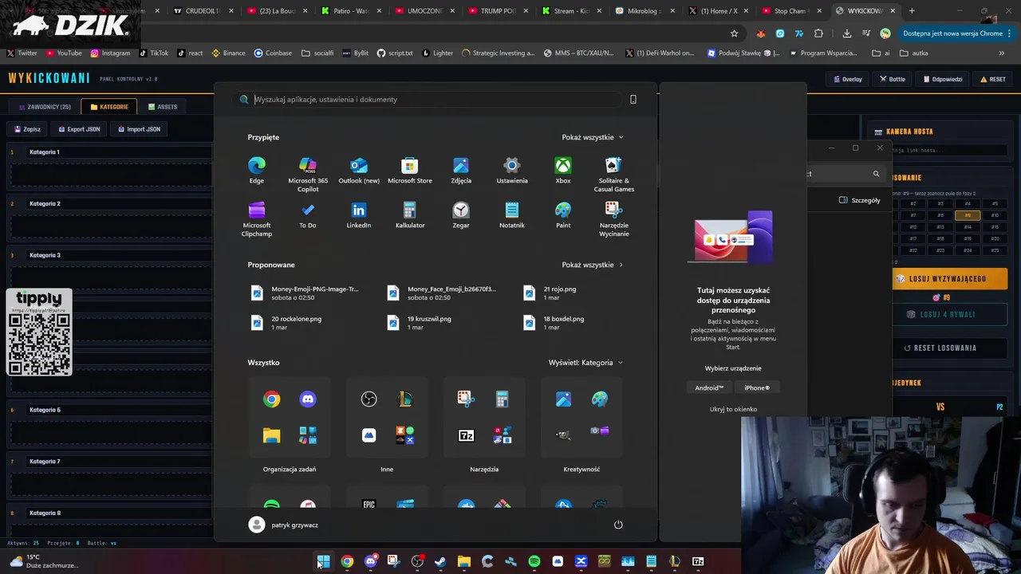Open the Zdjęcia photos app
This screenshot has width=1021, height=574.
click(461, 170)
